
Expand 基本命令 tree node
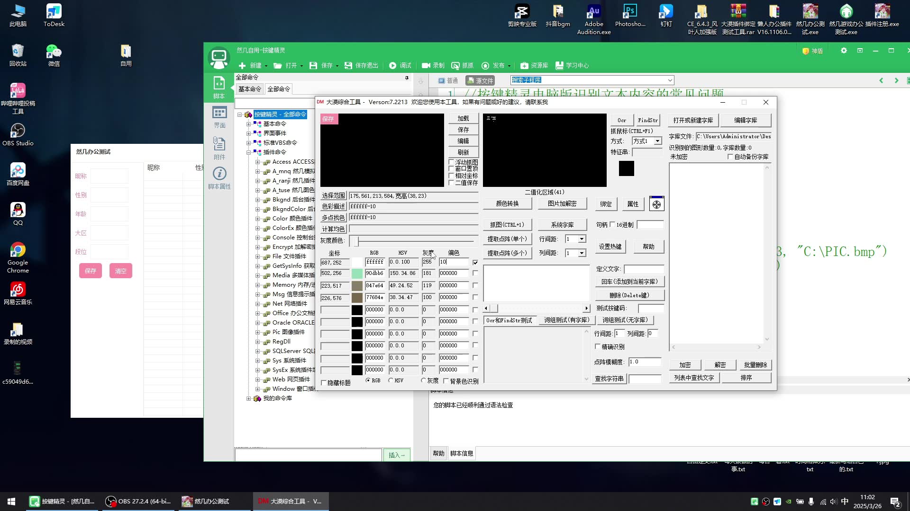pos(248,124)
